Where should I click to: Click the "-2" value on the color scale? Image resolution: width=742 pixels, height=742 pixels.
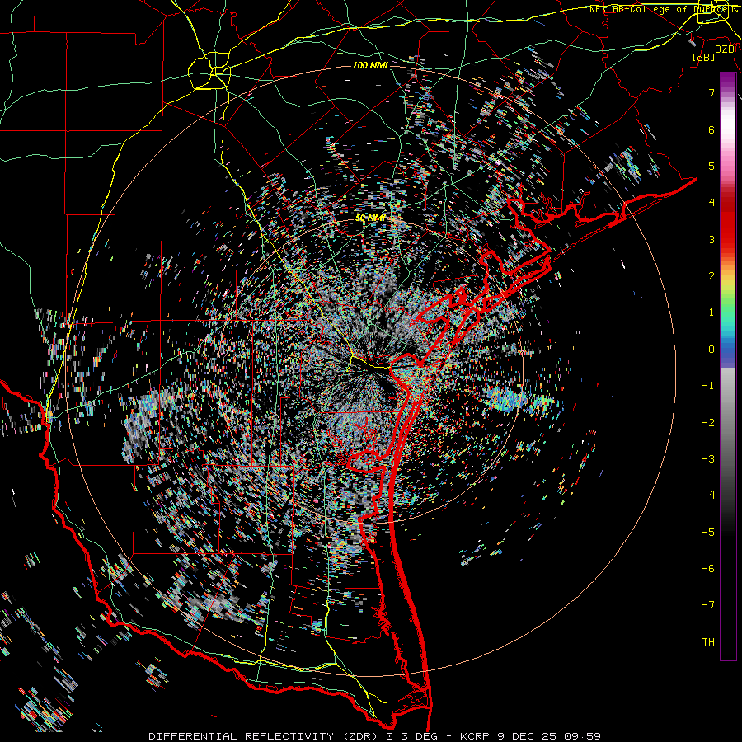[708, 423]
